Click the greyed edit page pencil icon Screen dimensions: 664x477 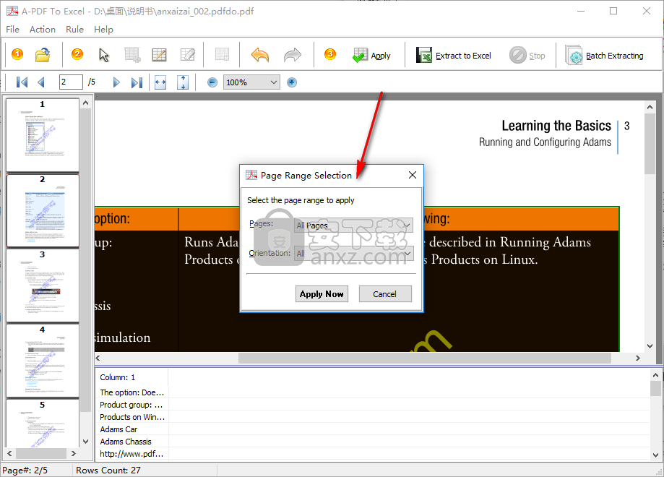[x=187, y=55]
